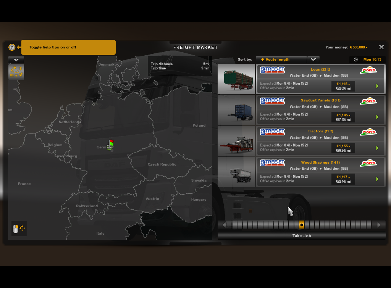Click the Hungary label on the map
Screen dimensions: 391x288
[x=199, y=199]
